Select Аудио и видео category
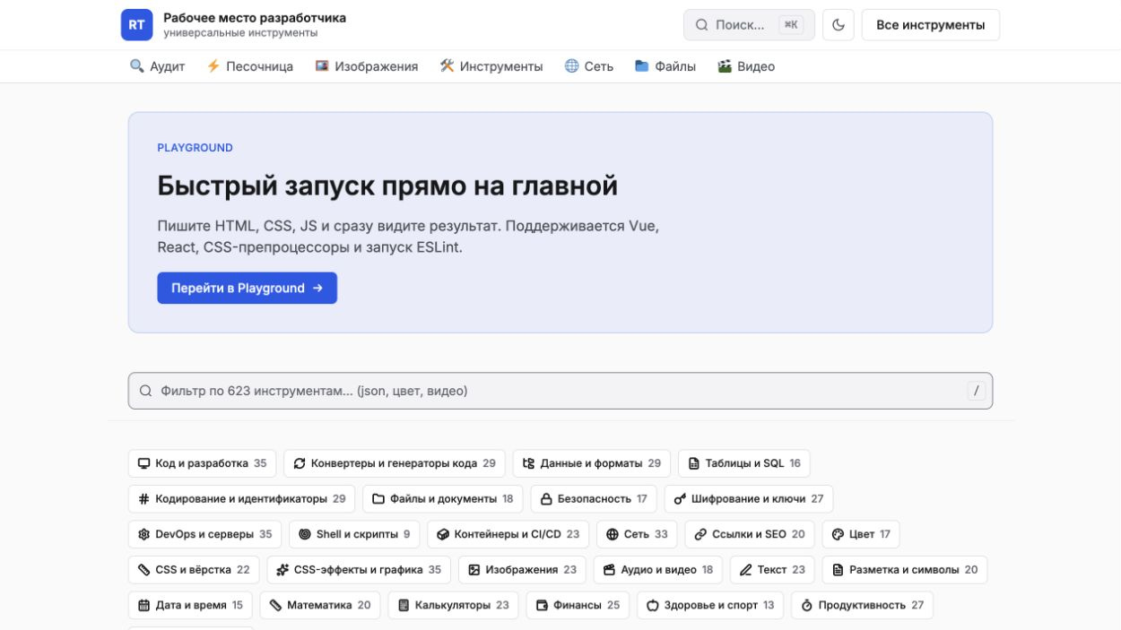 point(658,569)
